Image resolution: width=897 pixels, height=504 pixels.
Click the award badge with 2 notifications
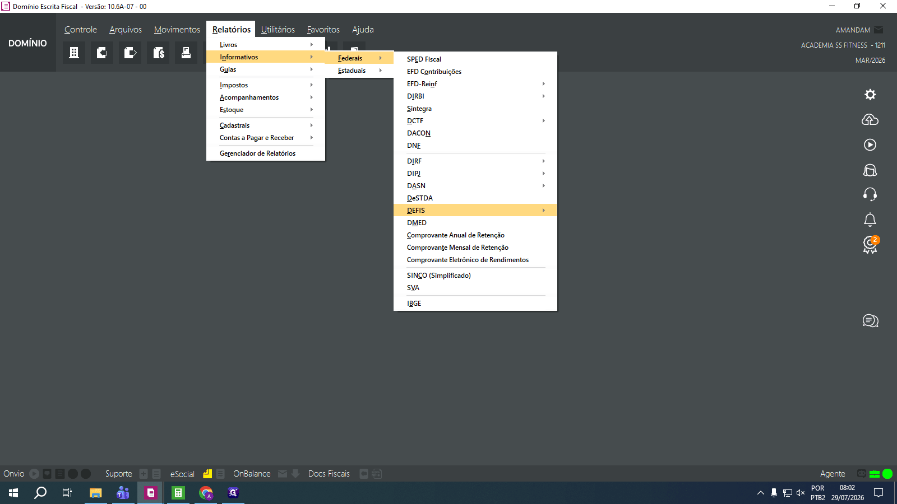871,245
